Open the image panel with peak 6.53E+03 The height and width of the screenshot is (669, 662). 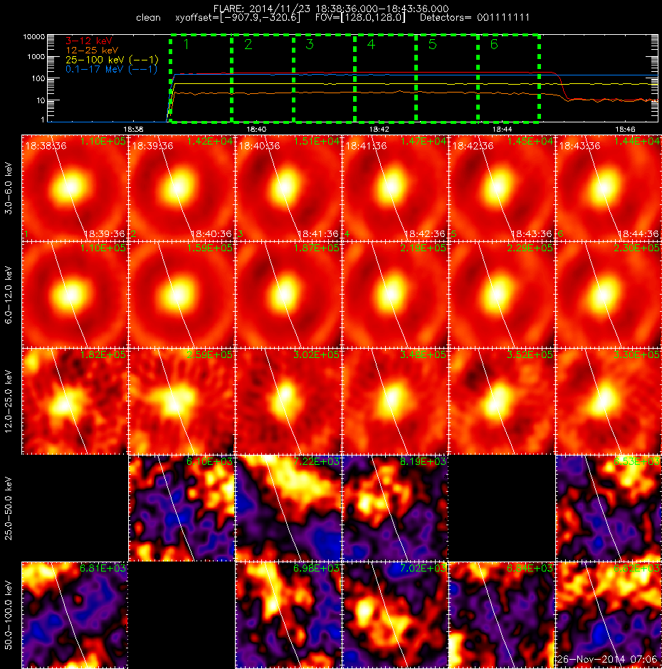pos(608,508)
